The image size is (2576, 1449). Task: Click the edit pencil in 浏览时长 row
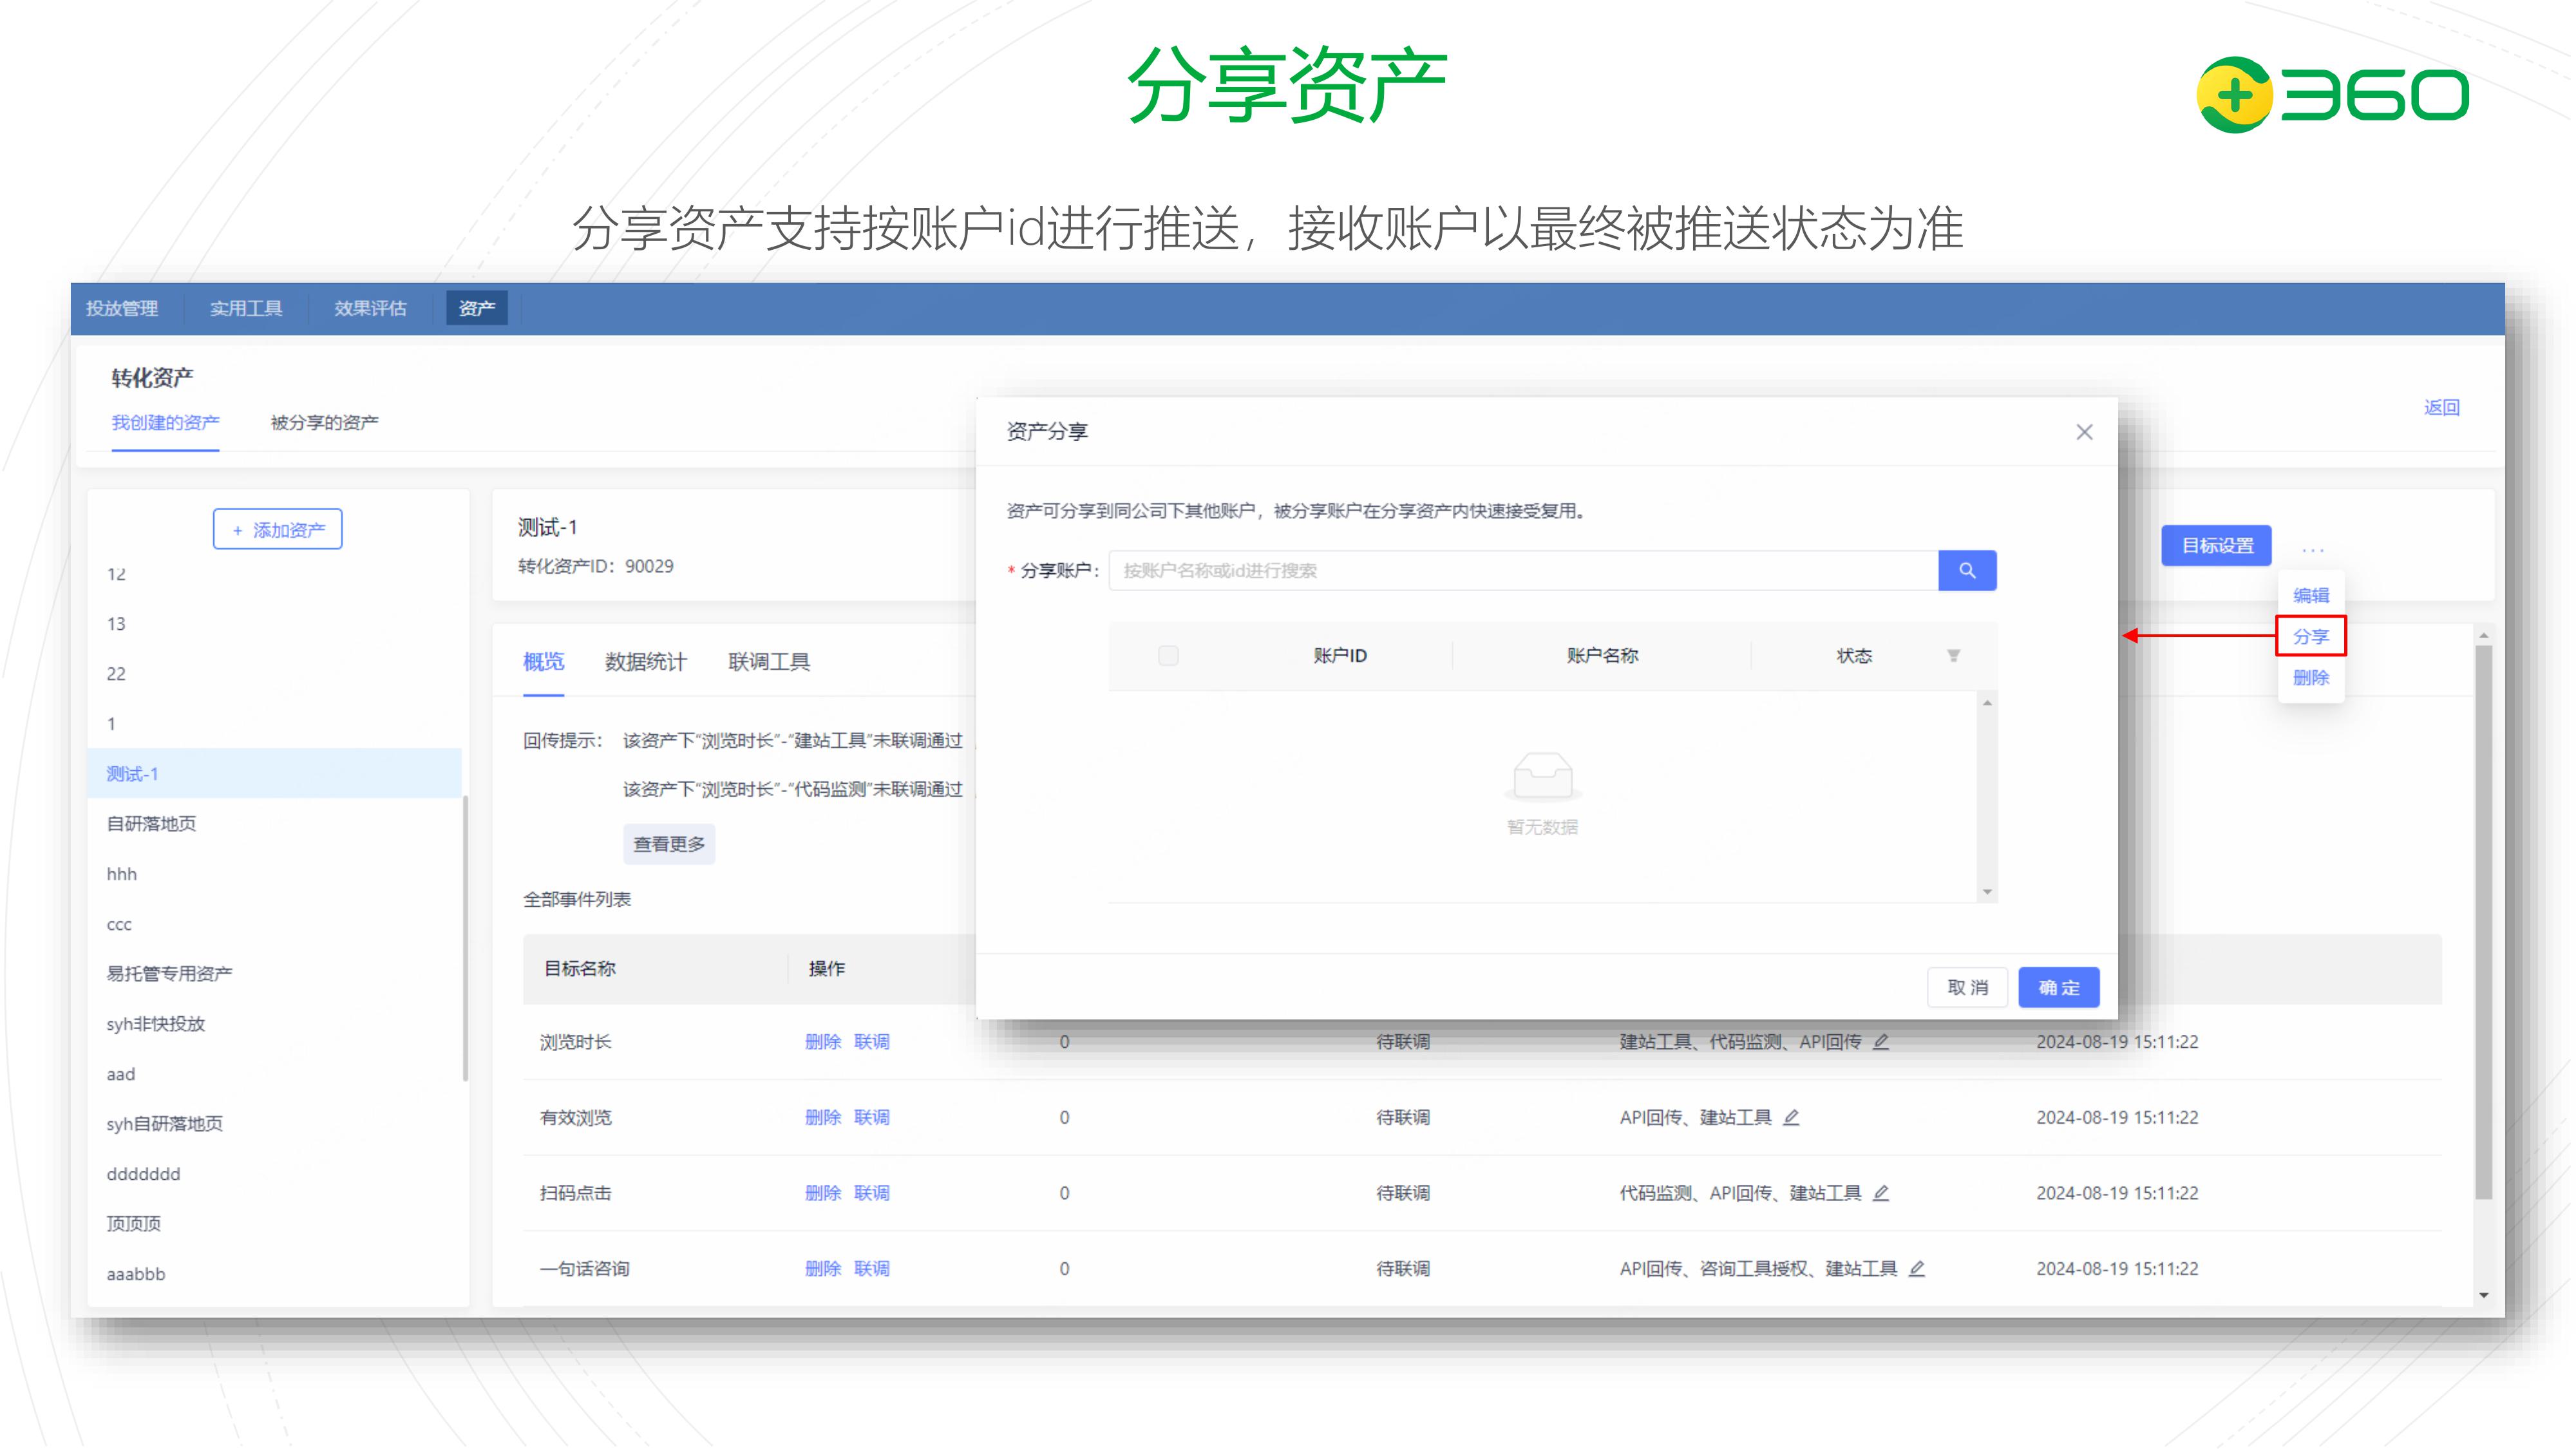1880,1042
